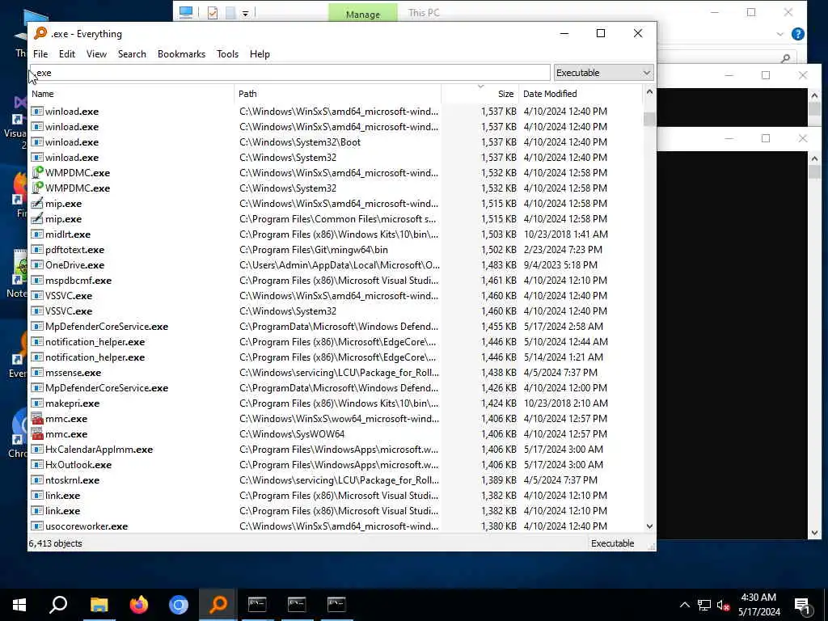This screenshot has height=621, width=828.
Task: Sort results by Name column header
Action: pyautogui.click(x=131, y=94)
